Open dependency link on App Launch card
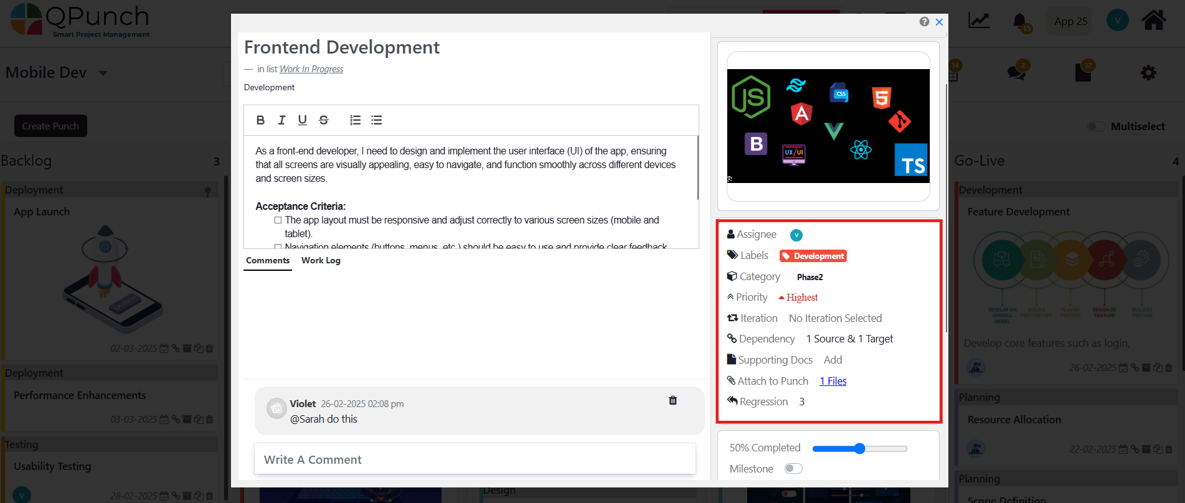This screenshot has height=503, width=1185. pyautogui.click(x=176, y=349)
